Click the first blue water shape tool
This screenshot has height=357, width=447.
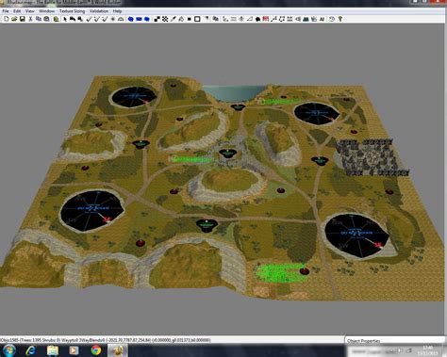pyautogui.click(x=131, y=19)
